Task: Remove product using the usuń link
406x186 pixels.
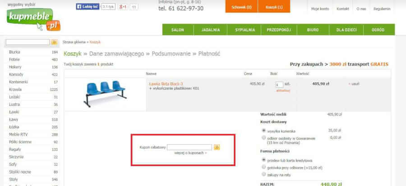Action: click(354, 84)
